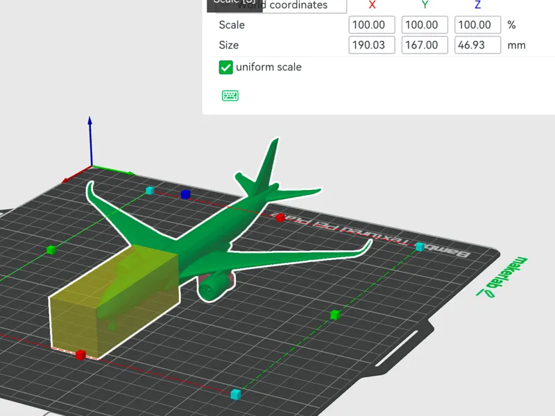Select the green handle on right side
The image size is (555, 416).
pos(335,315)
